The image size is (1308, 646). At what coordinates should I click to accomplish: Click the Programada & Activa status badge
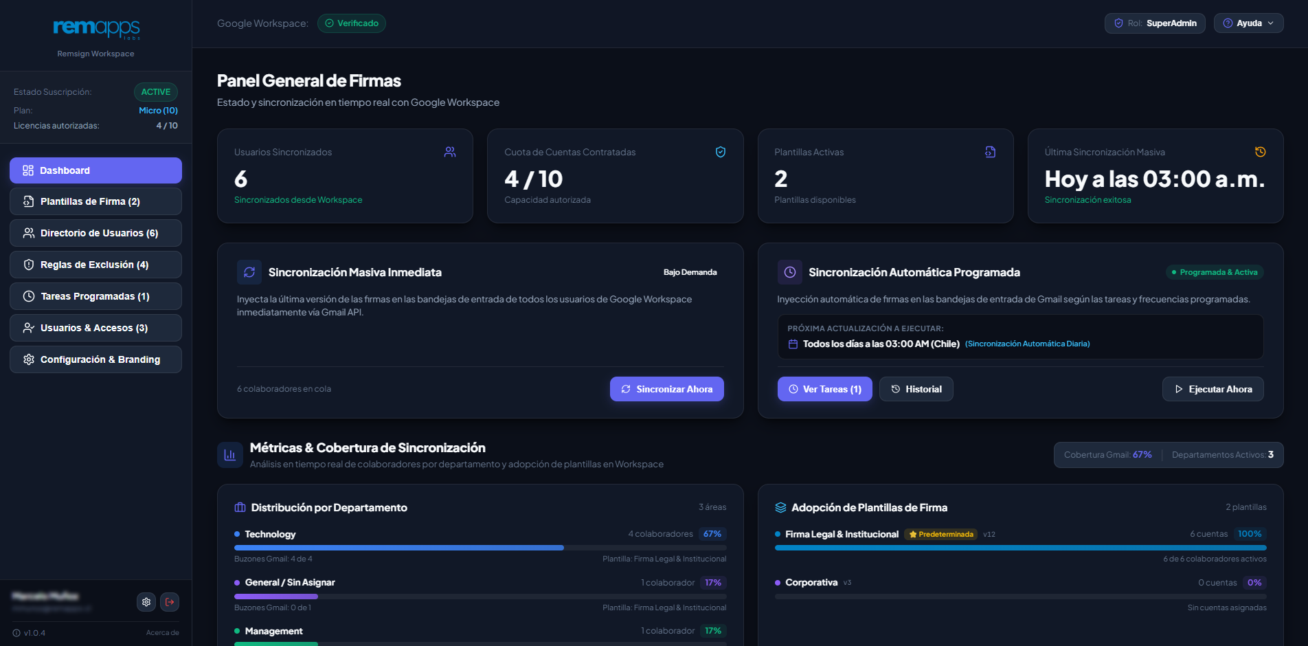(x=1215, y=272)
